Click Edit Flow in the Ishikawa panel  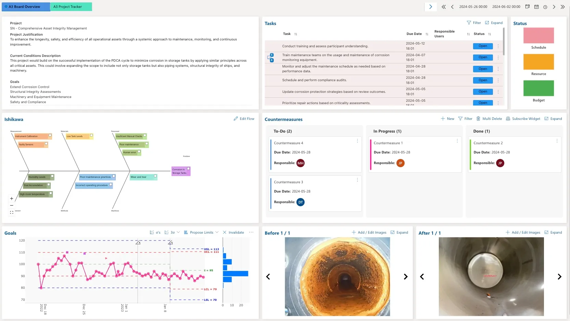[244, 119]
